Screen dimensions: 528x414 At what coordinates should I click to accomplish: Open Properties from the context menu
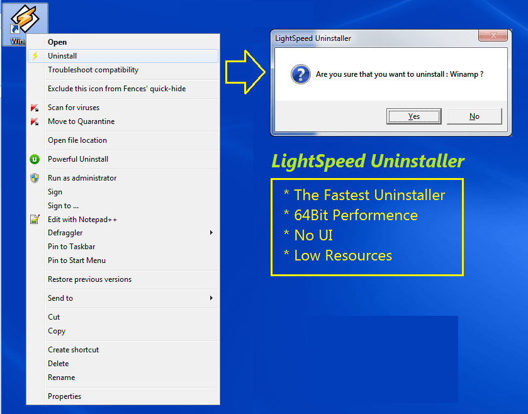[x=64, y=396]
